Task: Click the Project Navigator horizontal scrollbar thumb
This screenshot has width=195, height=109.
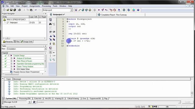Action: click(x=7, y=38)
